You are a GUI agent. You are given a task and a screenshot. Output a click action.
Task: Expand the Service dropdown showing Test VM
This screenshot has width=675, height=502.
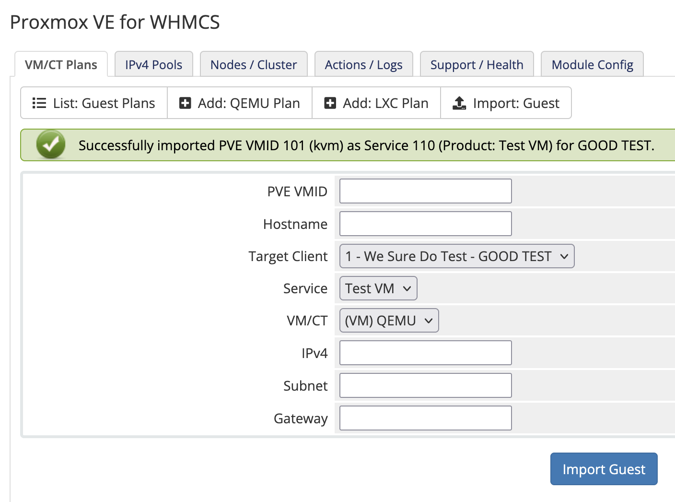378,288
